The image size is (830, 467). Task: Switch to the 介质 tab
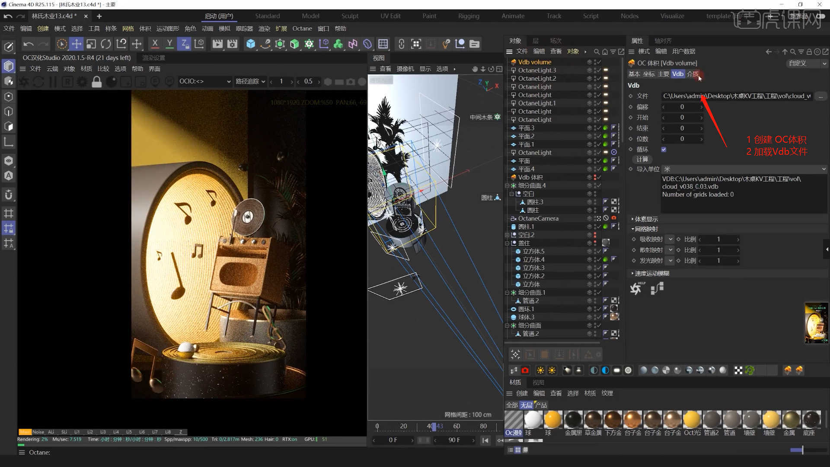[x=693, y=74]
